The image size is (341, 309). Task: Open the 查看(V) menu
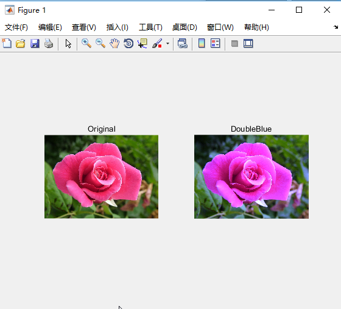[84, 27]
